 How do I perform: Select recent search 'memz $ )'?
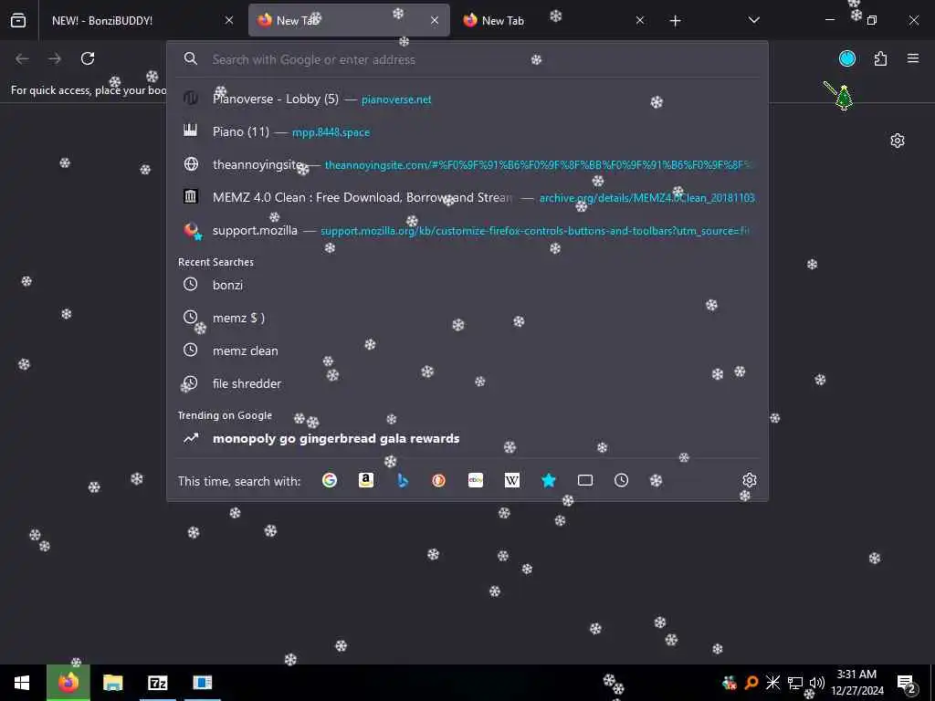(x=467, y=318)
